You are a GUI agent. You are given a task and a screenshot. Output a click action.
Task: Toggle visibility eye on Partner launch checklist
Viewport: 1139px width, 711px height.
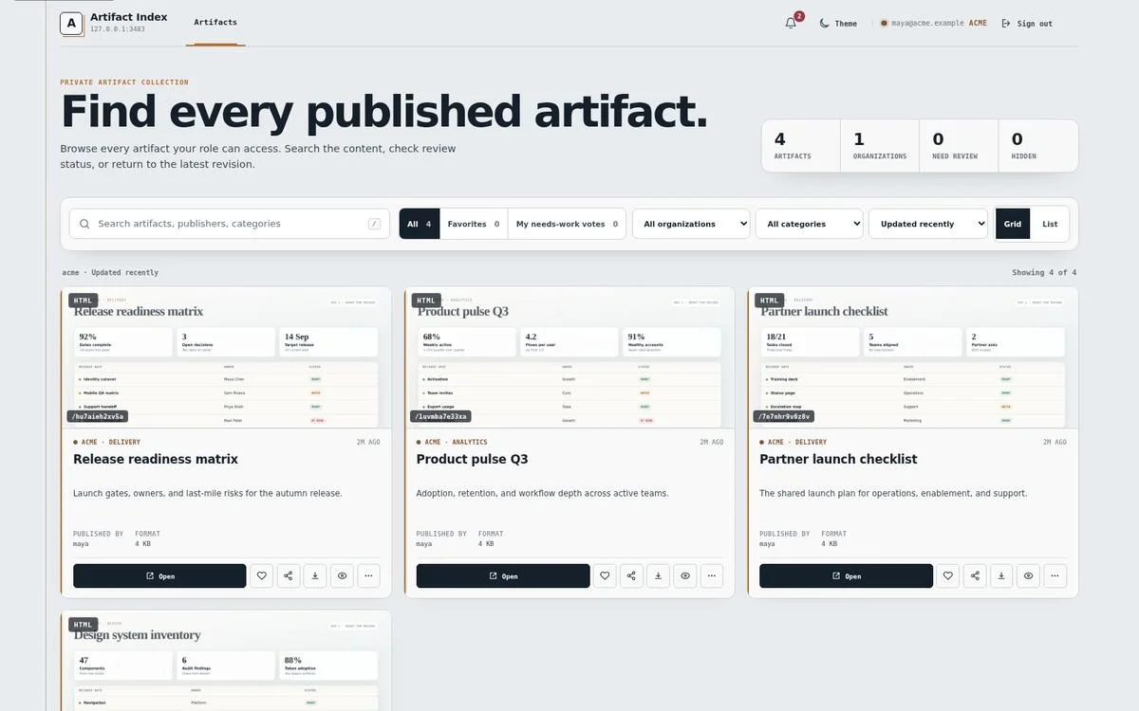pyautogui.click(x=1028, y=575)
